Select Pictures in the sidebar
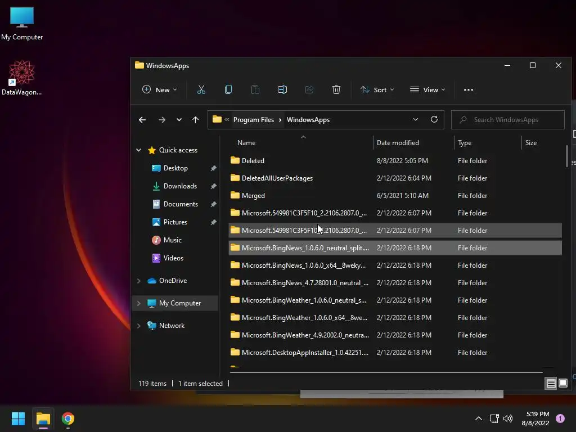The height and width of the screenshot is (432, 576). click(175, 222)
